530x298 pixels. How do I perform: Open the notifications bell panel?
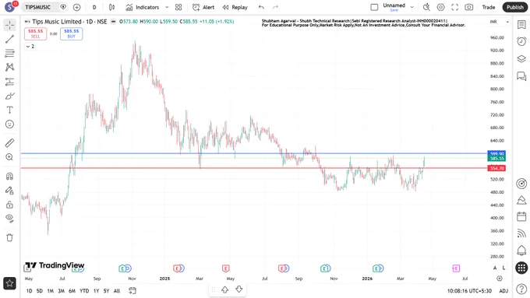[x=521, y=251]
